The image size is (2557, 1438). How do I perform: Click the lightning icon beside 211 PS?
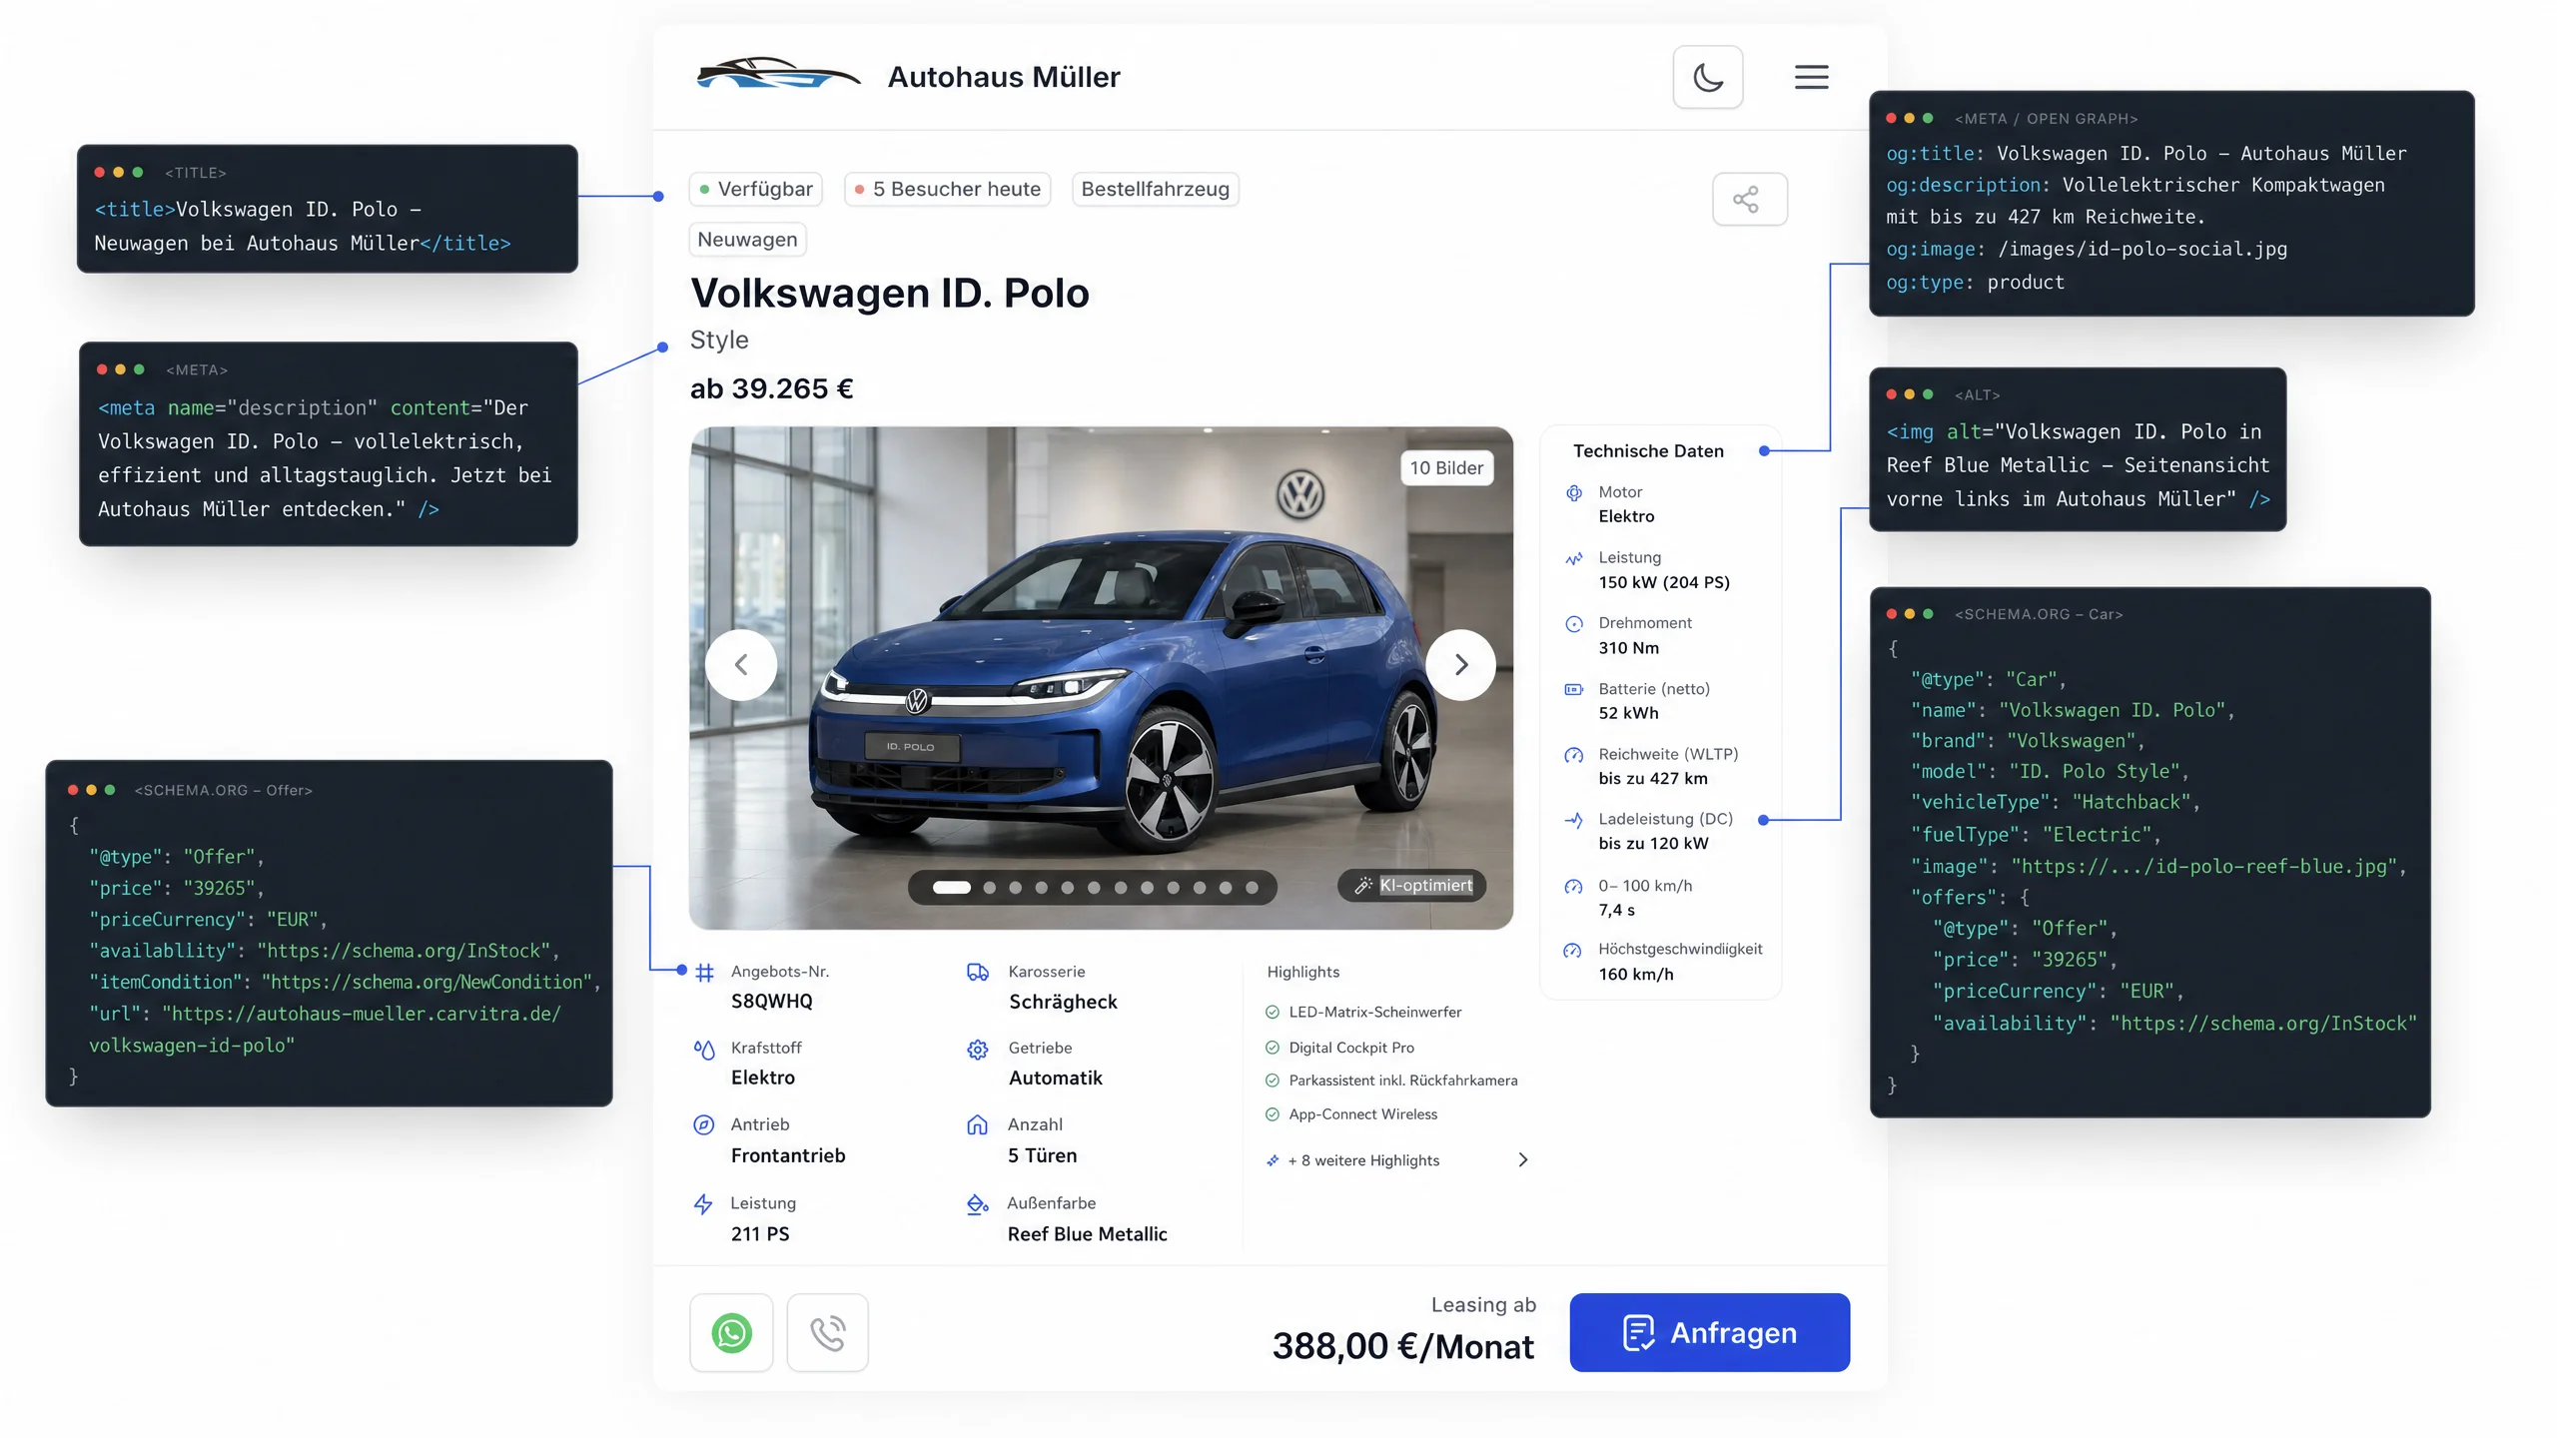(703, 1204)
